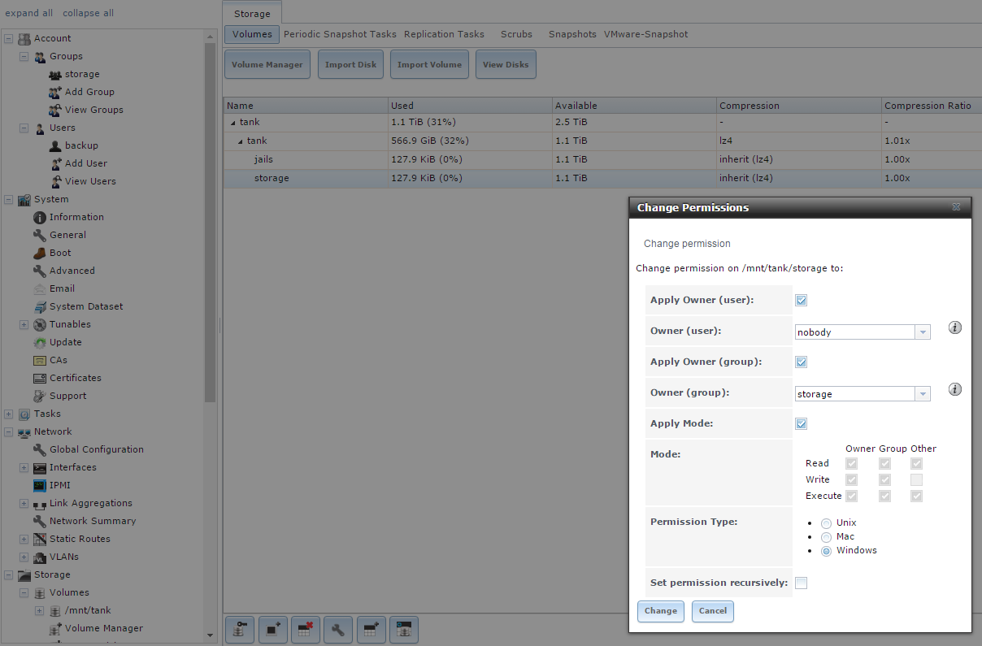Toggle the Apply Owner (user) checkbox
982x646 pixels.
[802, 301]
